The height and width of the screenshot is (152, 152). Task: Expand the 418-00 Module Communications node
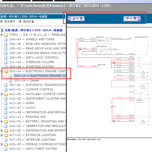point(2,144)
